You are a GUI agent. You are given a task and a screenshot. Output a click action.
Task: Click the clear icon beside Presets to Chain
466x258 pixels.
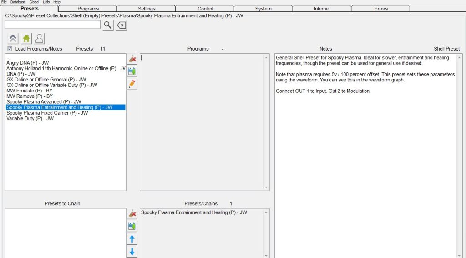(x=132, y=213)
